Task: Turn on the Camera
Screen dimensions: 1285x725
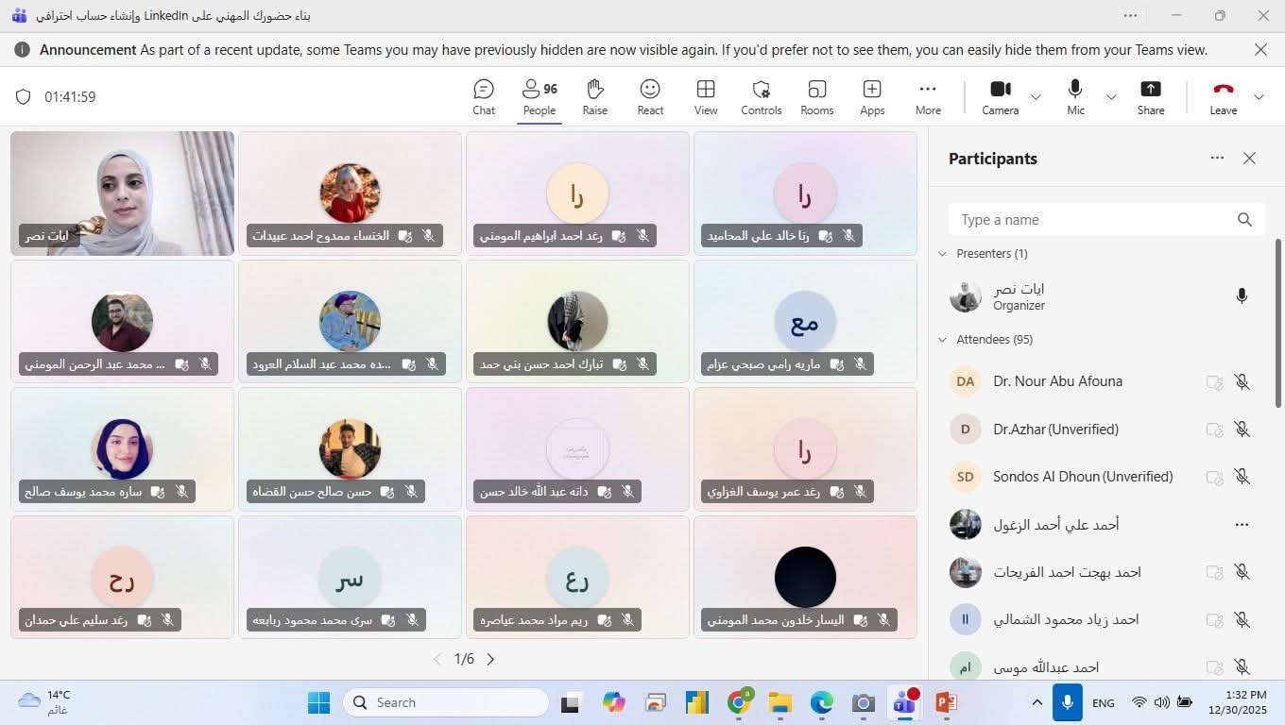Action: pyautogui.click(x=999, y=94)
